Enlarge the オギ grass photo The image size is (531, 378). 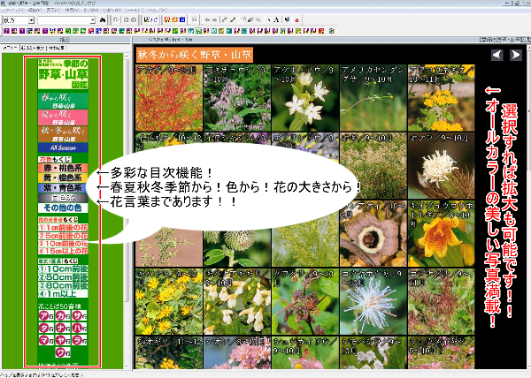tap(373, 166)
